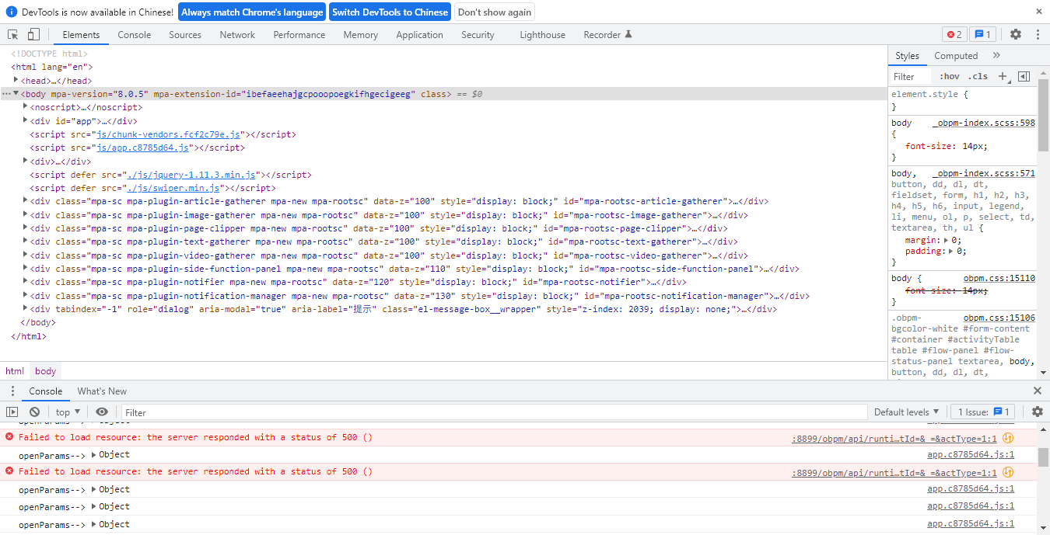
Task: Click the red errors counter badge
Action: click(954, 34)
